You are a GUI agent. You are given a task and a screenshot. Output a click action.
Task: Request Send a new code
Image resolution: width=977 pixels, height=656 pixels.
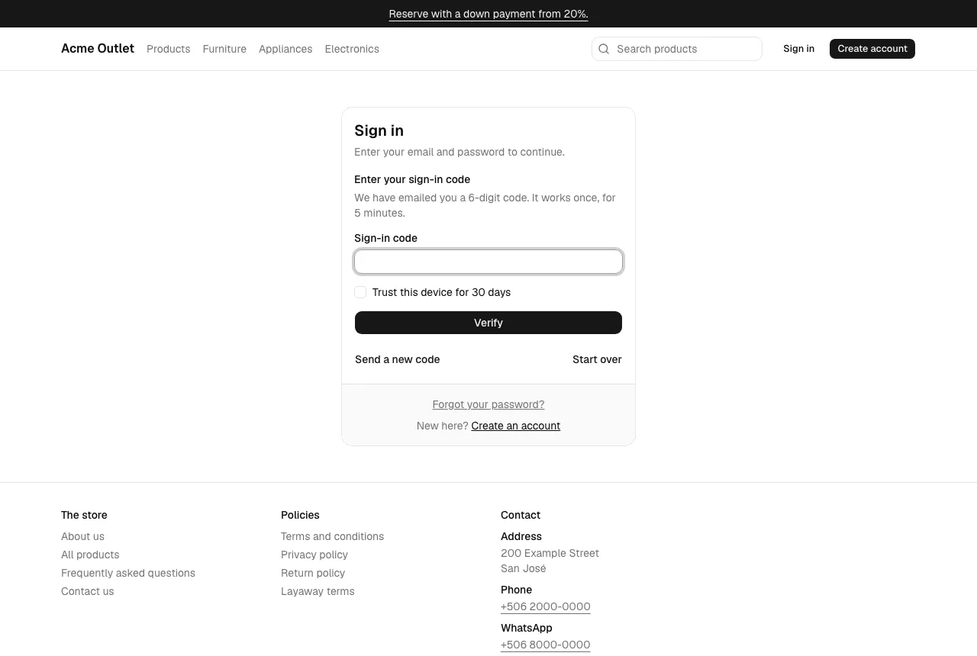pos(398,359)
